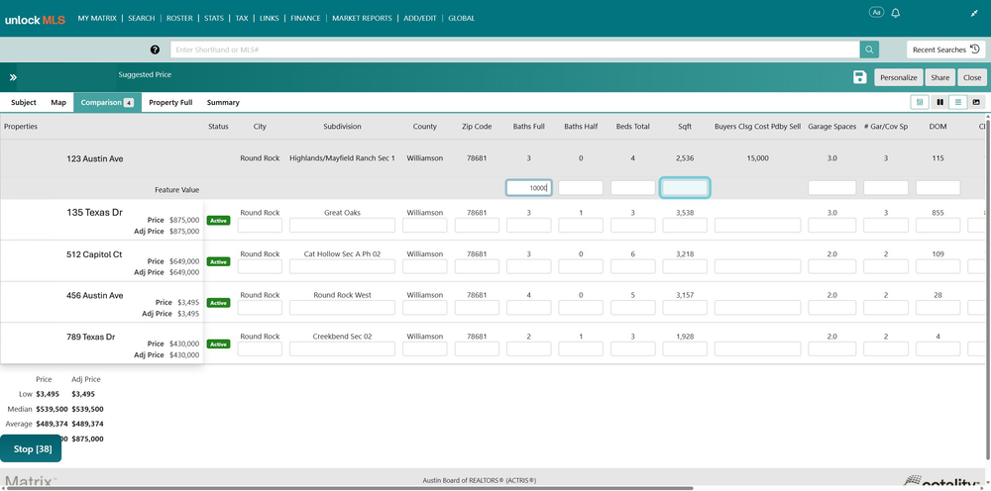
Task: Click Sqft adjustment field for 135 Texas Dr
Action: pos(685,226)
